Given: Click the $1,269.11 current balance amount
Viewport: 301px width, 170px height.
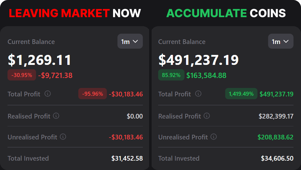Looking at the screenshot, I should point(39,60).
